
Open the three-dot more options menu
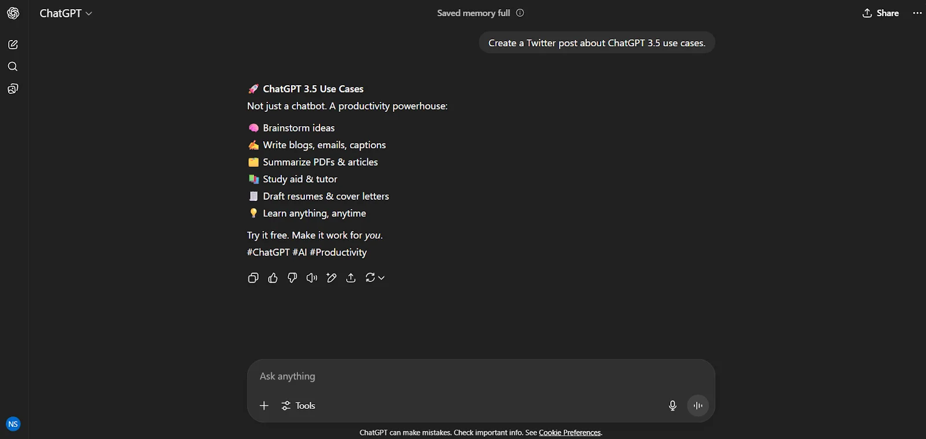[x=917, y=13]
